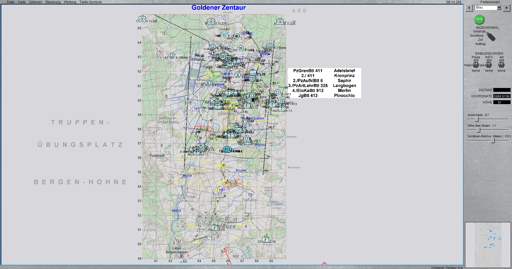This screenshot has width=512, height=269.
Task: Open the Wertung menu
Action: [70, 2]
